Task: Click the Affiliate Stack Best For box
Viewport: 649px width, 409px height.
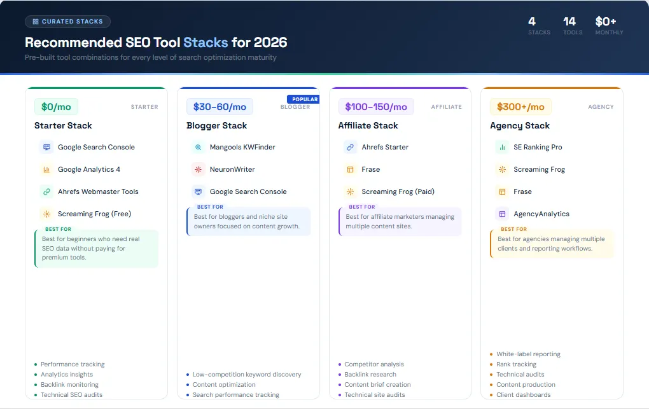Action: [x=400, y=221]
